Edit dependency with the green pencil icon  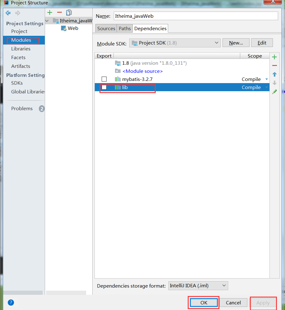274,92
